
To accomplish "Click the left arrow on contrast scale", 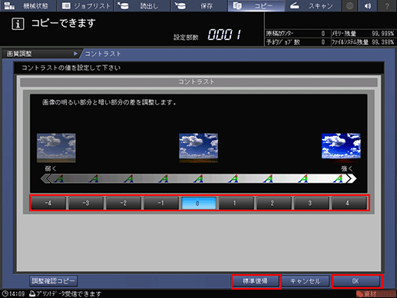I will (x=45, y=178).
